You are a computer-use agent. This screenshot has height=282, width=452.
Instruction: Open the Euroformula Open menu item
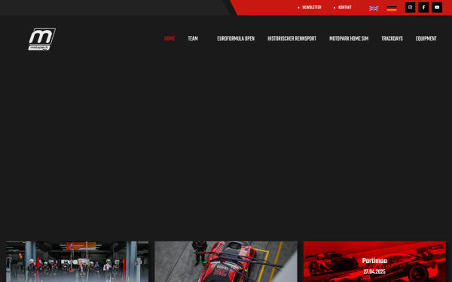pyautogui.click(x=236, y=38)
